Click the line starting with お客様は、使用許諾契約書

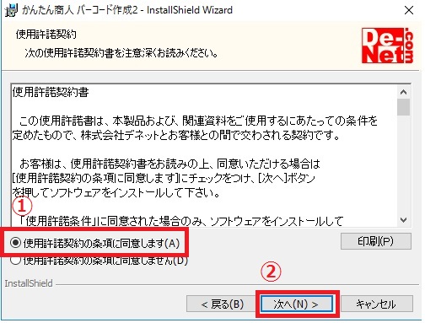coord(169,164)
